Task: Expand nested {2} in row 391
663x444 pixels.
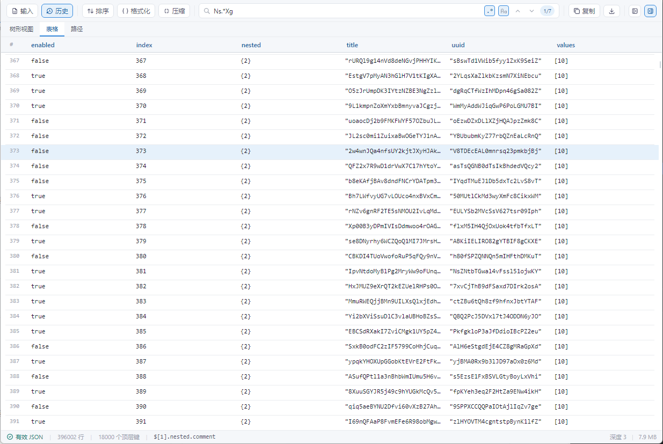Action: (246, 421)
